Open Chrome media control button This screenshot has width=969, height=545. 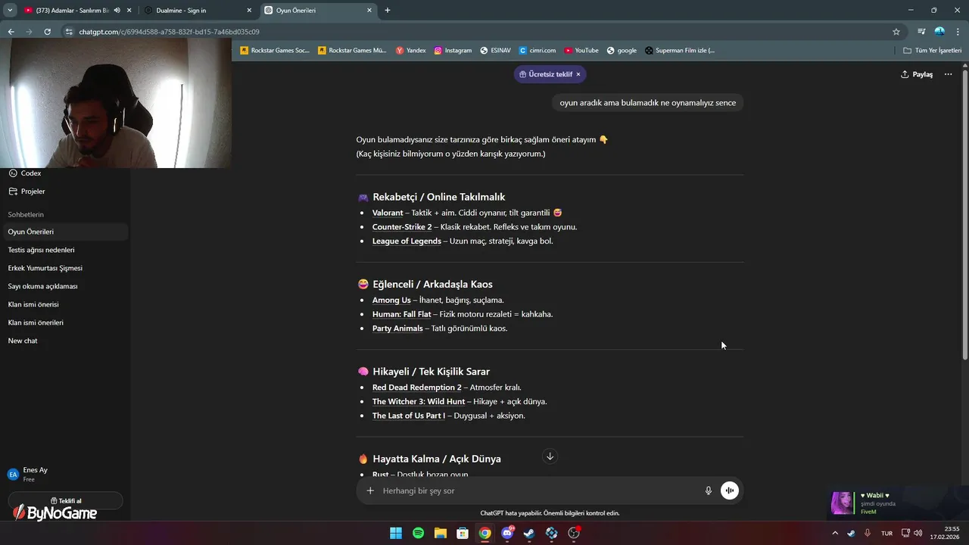(x=921, y=32)
